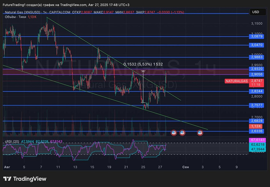This screenshot has height=187, width=270.
Task: Click the 1ч timeframe in the chart title
Action: click(45, 12)
